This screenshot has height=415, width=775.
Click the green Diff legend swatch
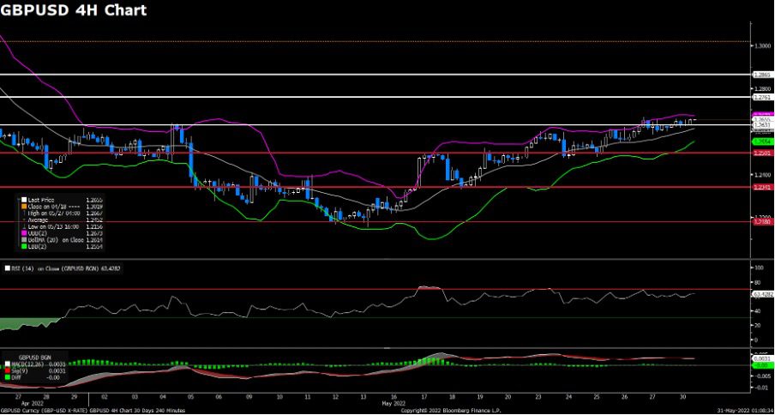point(6,379)
